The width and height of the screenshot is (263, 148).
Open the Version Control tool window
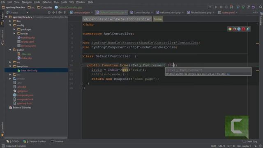pyautogui.click(x=35, y=141)
